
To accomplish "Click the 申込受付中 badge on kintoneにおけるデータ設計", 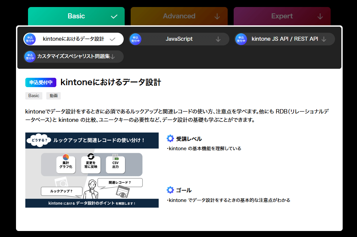I will (x=30, y=39).
